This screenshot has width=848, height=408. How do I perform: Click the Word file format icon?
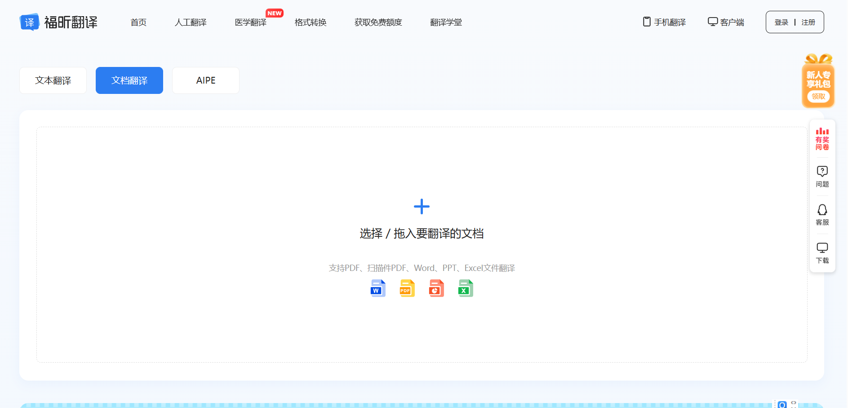tap(378, 288)
